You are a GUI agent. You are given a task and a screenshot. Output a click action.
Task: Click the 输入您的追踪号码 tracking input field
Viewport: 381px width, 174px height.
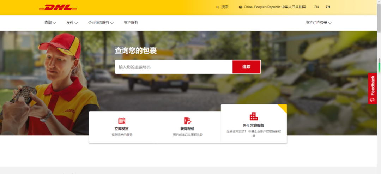click(174, 67)
